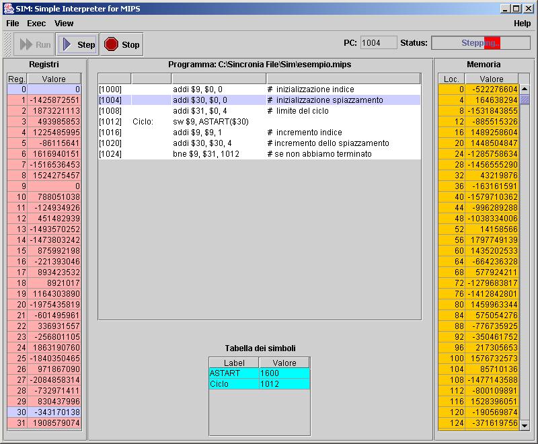Click comment '# limite del ciclo'
Screen dimensions: 538x444
tap(298, 111)
